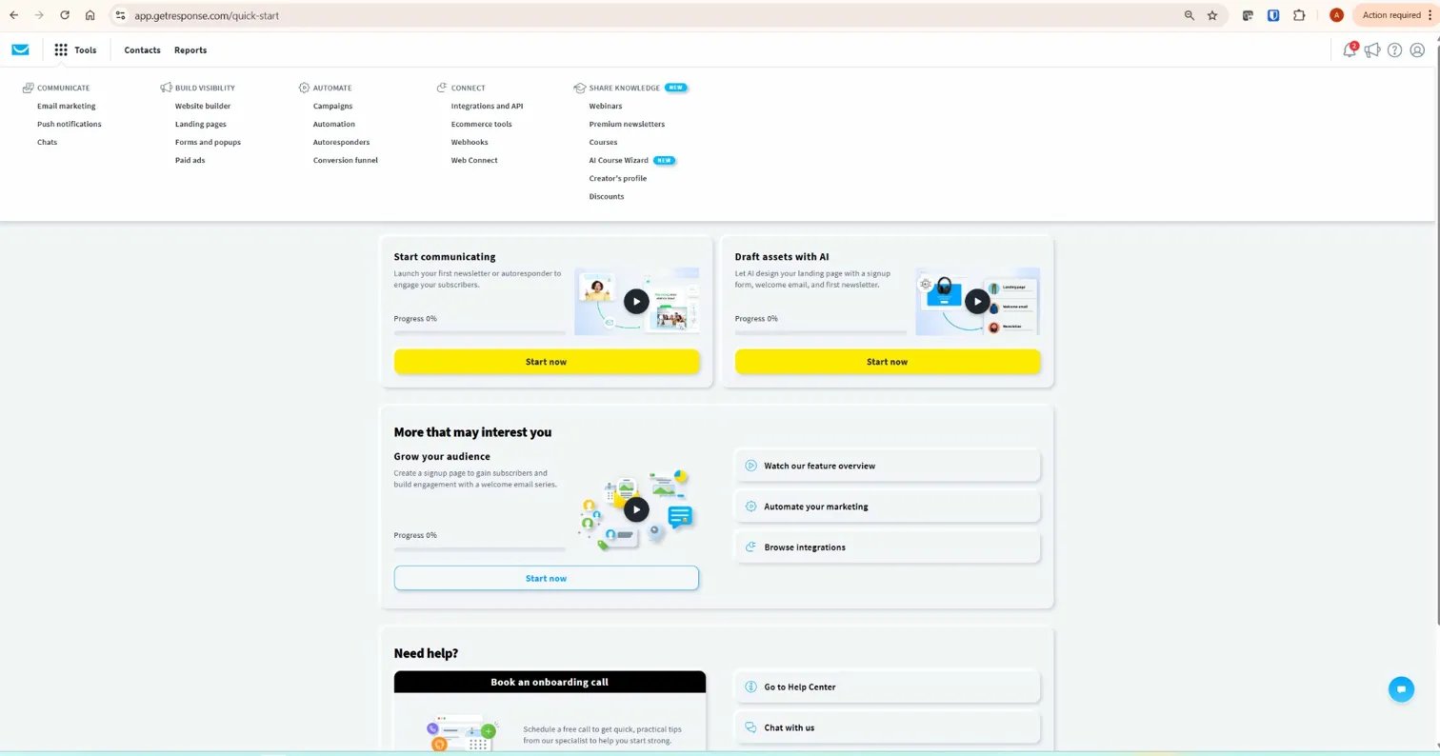1440x756 pixels.
Task: Click the GetResponse envelope logo
Action: [20, 50]
